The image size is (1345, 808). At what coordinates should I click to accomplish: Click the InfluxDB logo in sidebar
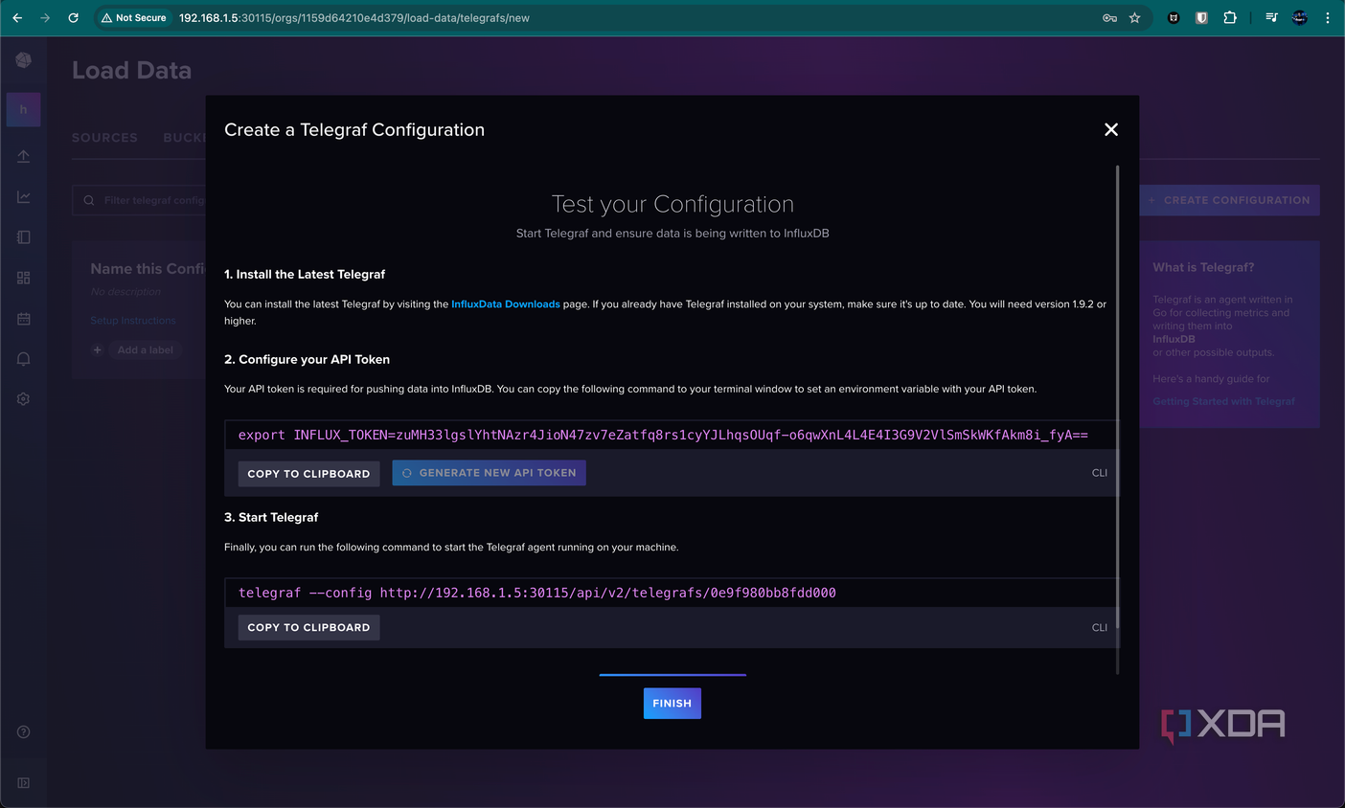24,60
